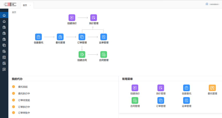Screen dimensions: 222x118
Task: Click the yen icon at sidebar bottom
Action: [x=4, y=69]
